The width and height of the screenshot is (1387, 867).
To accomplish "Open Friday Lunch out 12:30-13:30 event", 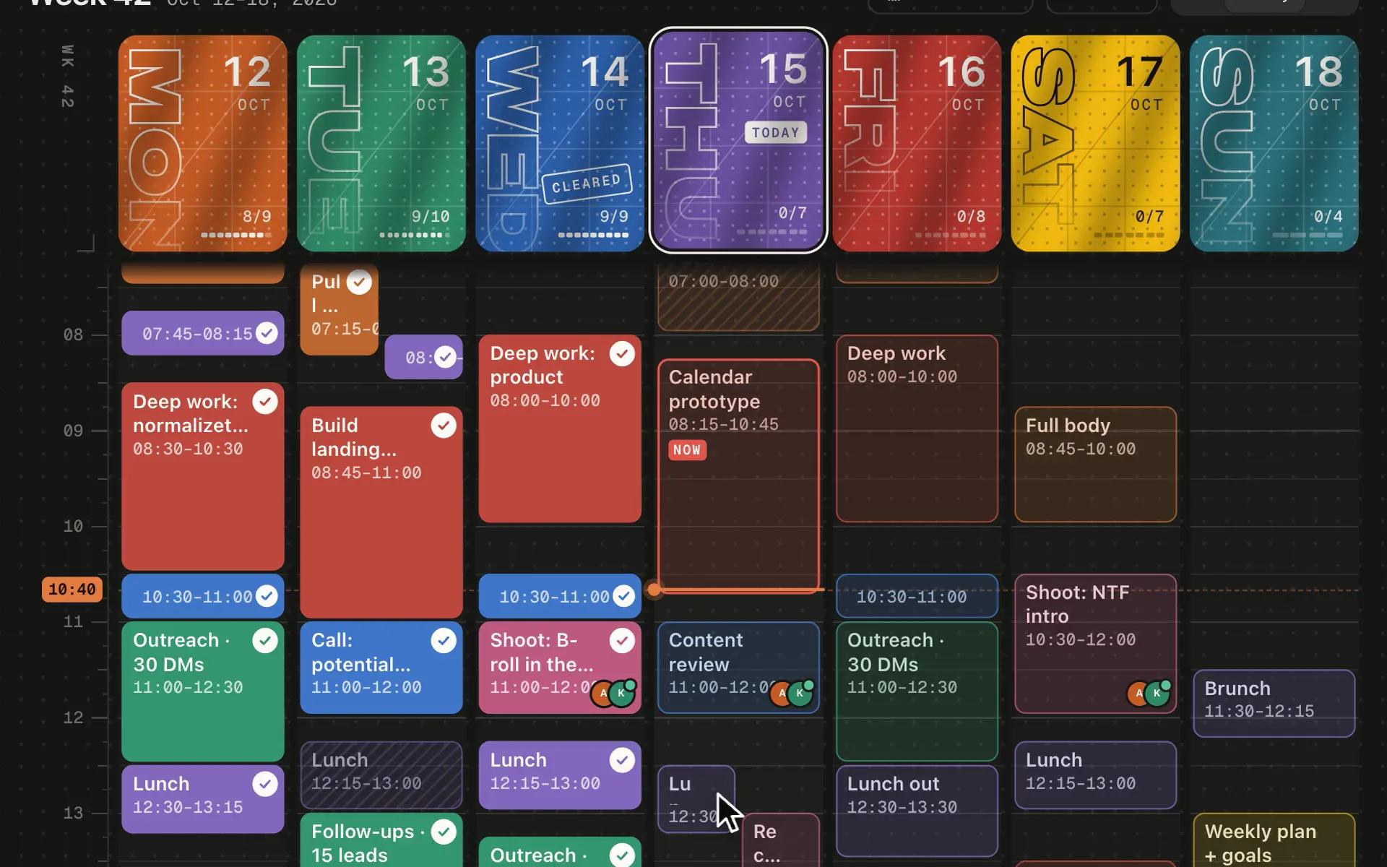I will [x=917, y=811].
